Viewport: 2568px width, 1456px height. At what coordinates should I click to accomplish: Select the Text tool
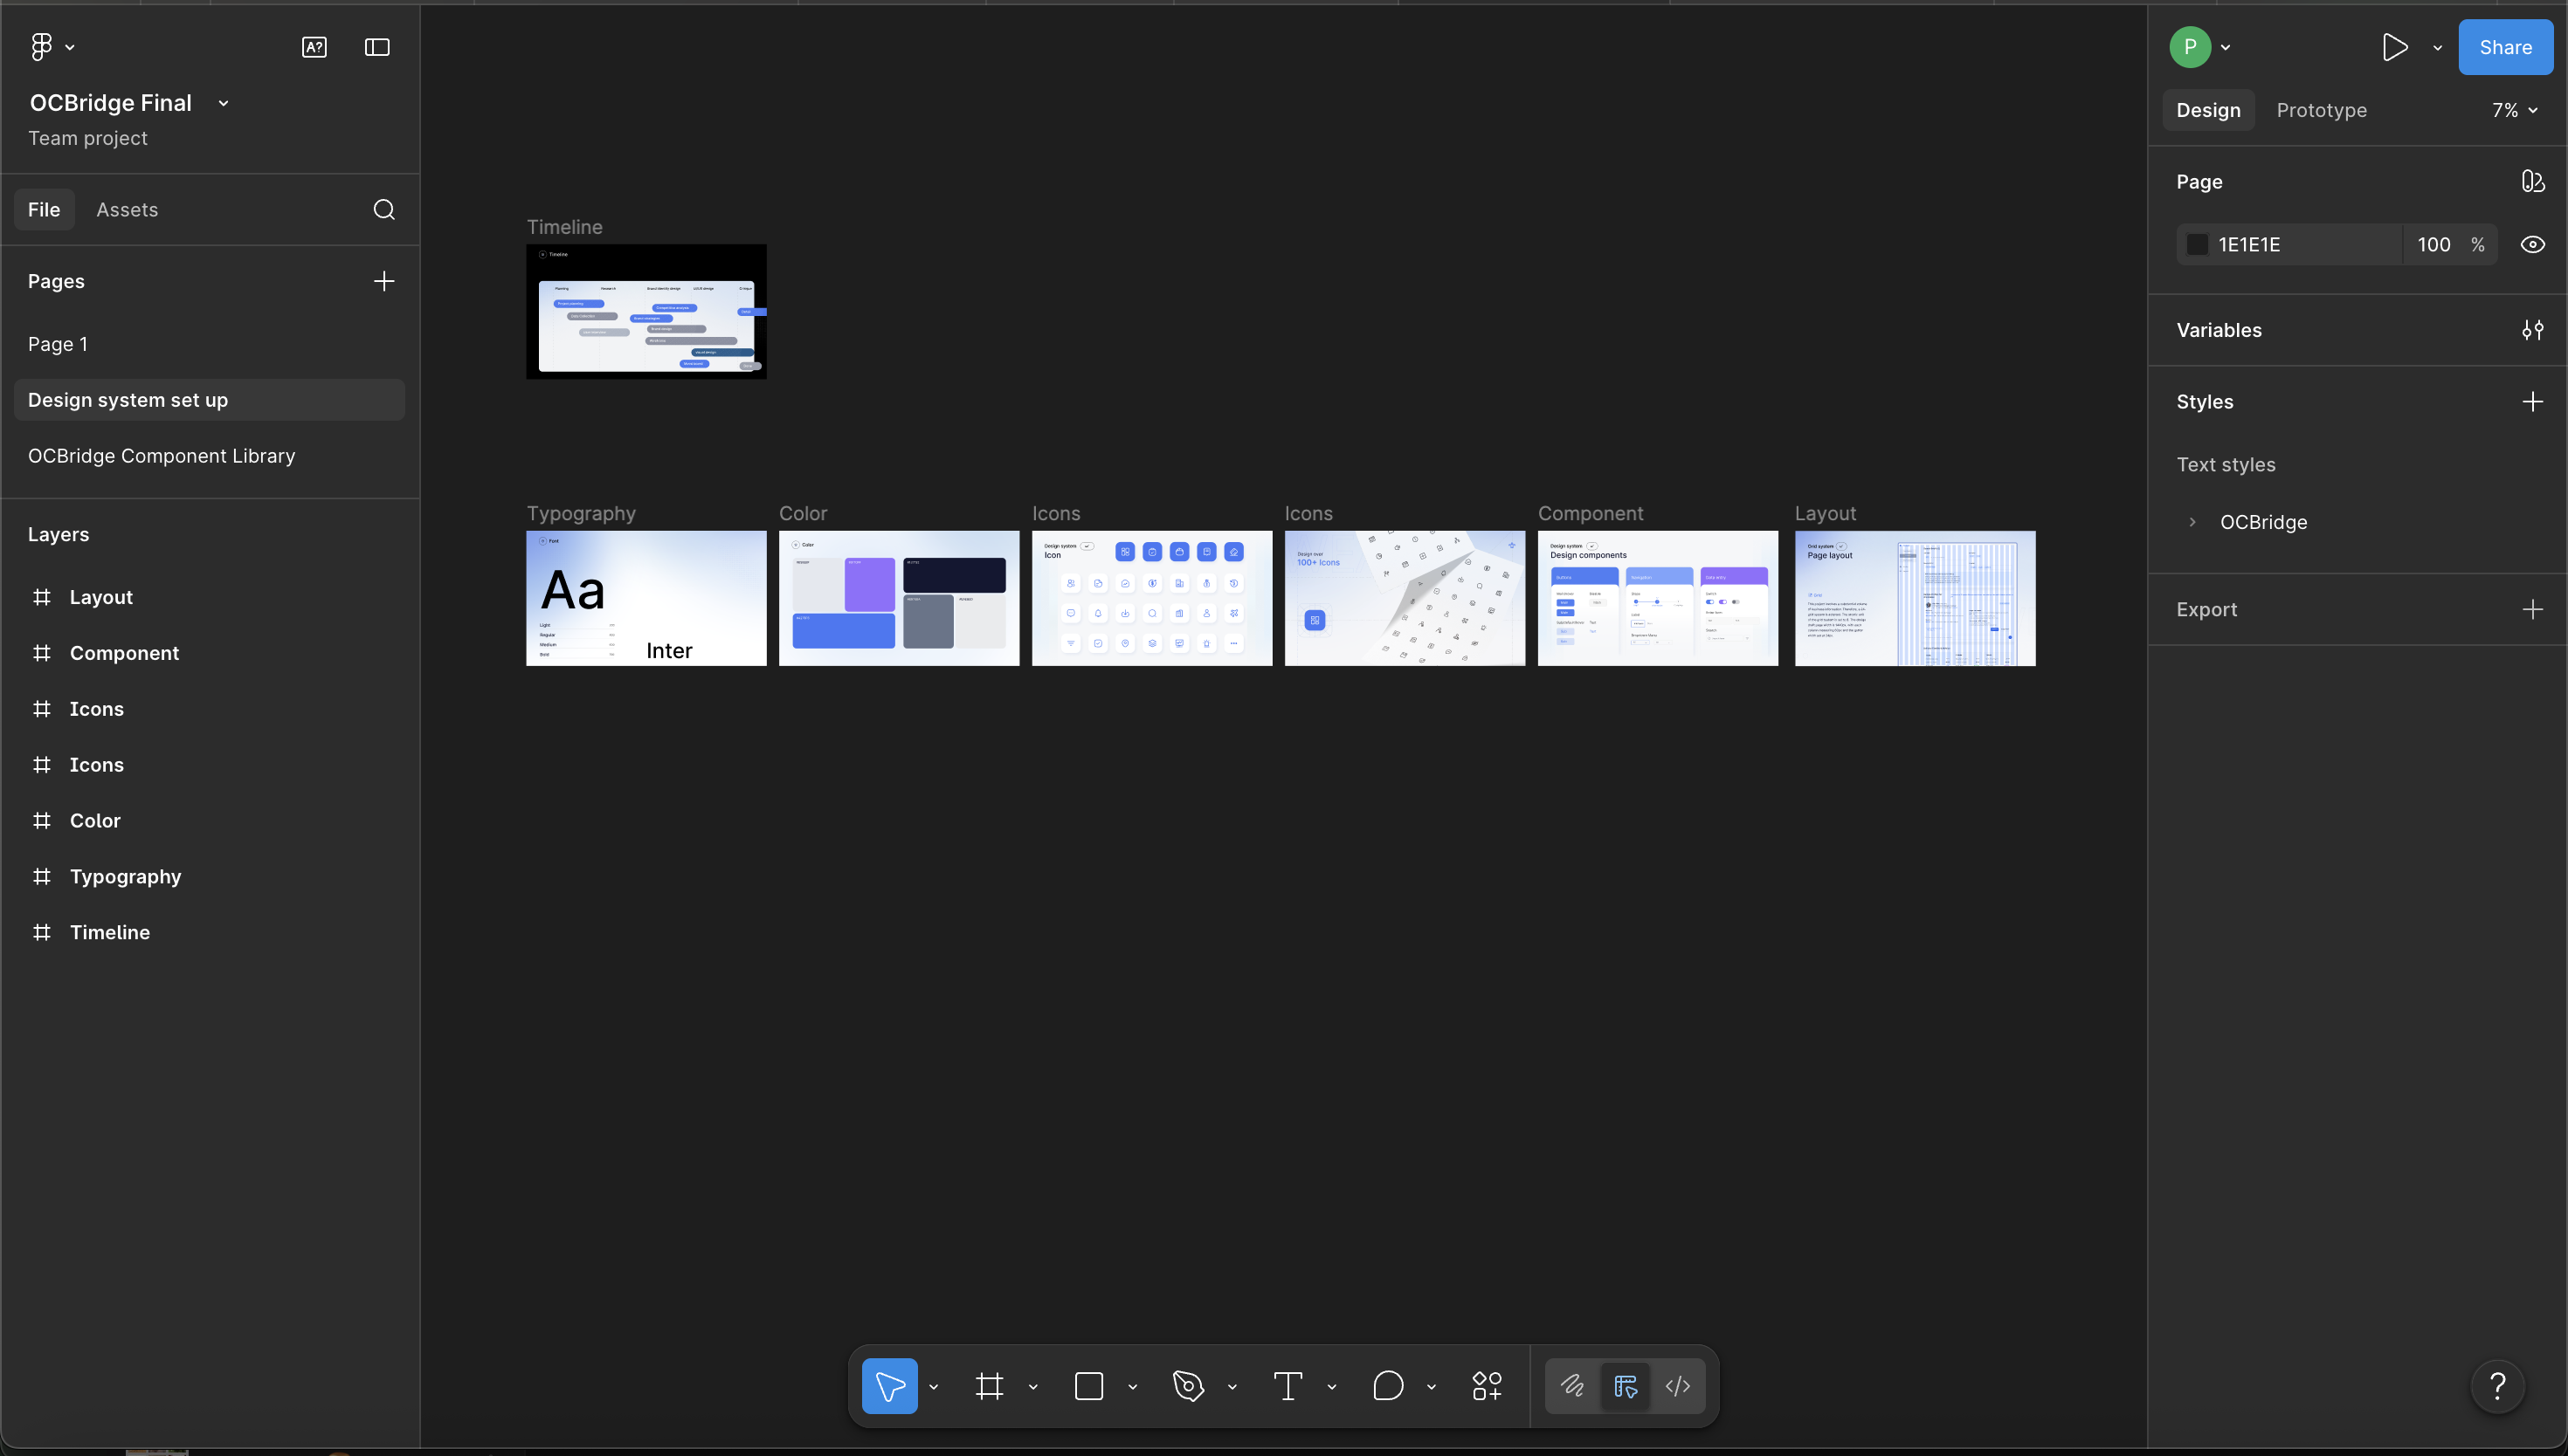[1287, 1386]
